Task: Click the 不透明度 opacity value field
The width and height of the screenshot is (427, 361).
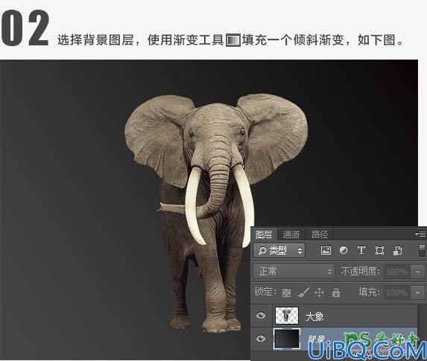Action: point(397,272)
